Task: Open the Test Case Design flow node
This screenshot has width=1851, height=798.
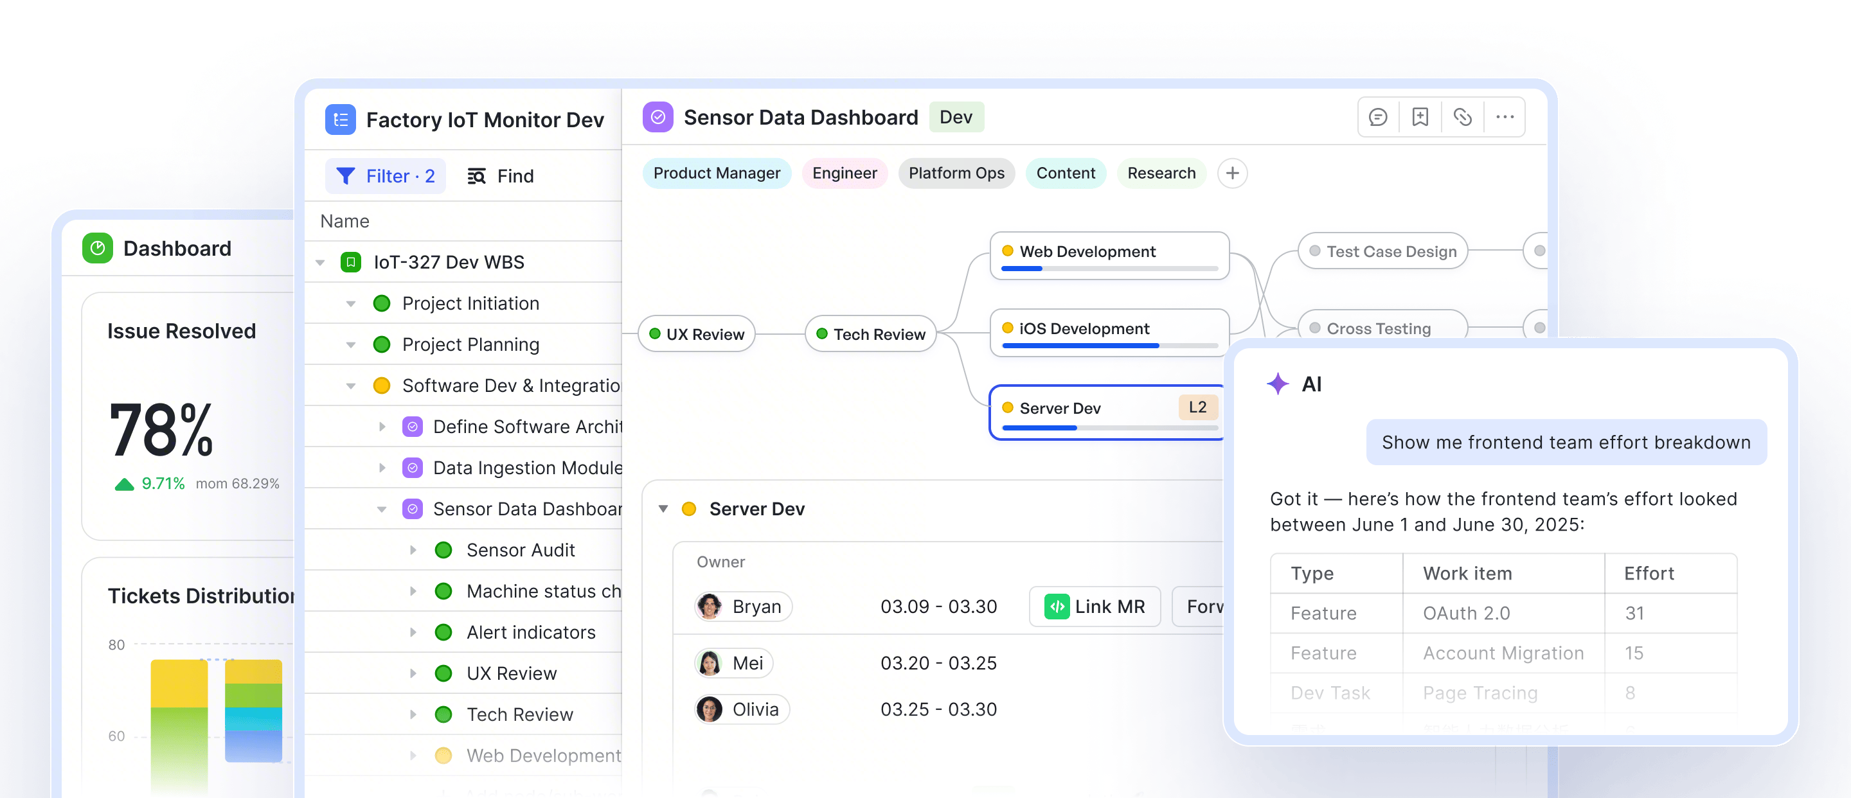Action: coord(1382,251)
